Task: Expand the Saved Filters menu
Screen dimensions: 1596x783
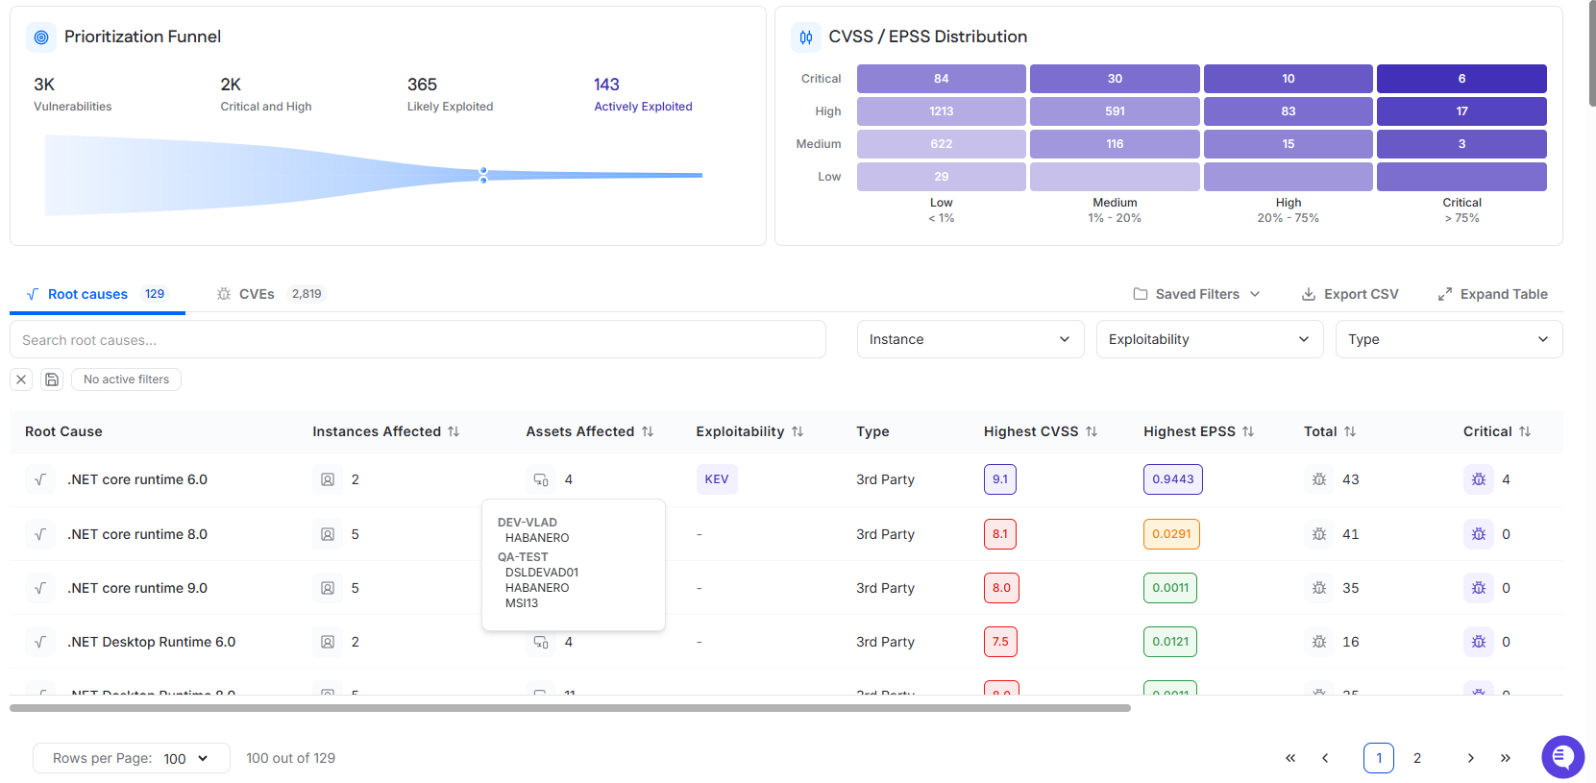Action: (1196, 294)
